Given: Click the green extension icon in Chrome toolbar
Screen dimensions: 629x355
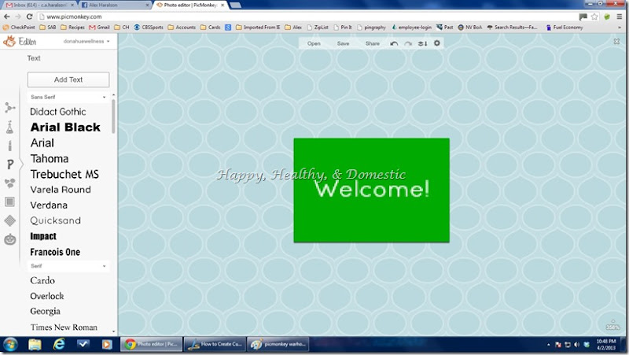Looking at the screenshot, I should point(607,17).
